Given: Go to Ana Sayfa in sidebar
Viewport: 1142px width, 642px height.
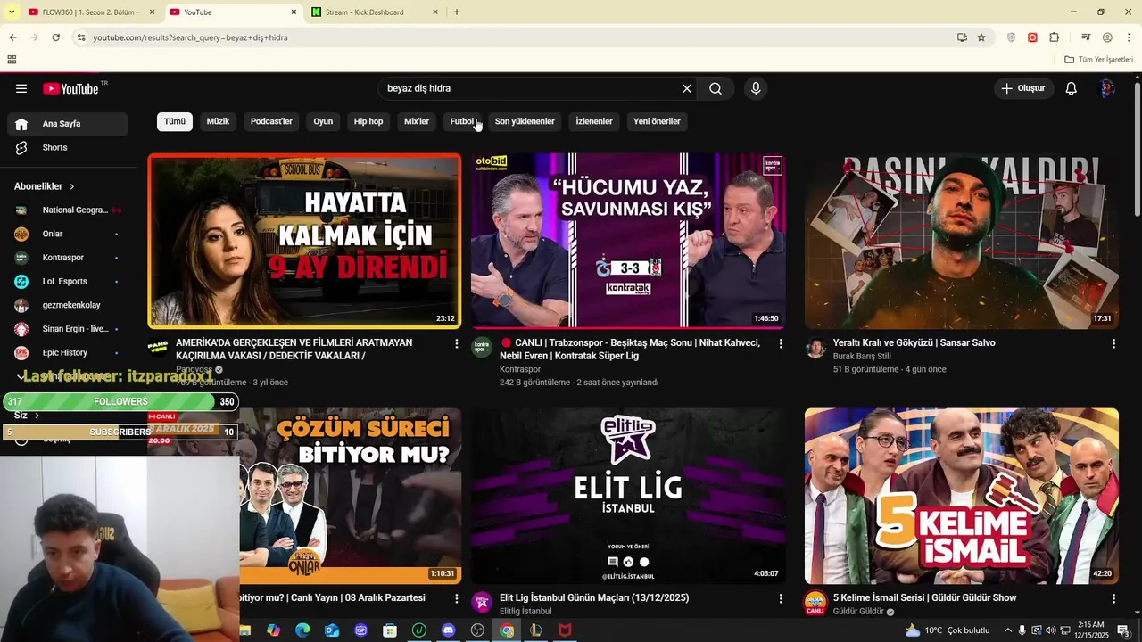Looking at the screenshot, I should (68, 124).
